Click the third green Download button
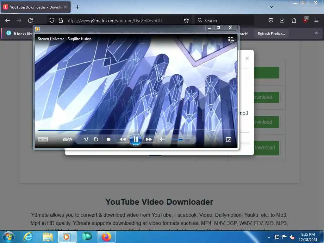The width and height of the screenshot is (324, 243). pyautogui.click(x=266, y=122)
